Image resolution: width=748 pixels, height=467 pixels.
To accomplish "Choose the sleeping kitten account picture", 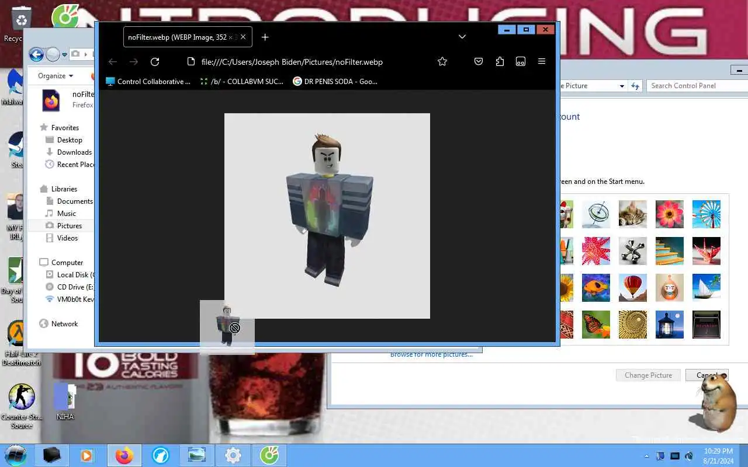I will click(633, 214).
